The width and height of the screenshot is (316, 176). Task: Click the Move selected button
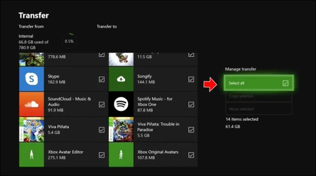pos(259,109)
